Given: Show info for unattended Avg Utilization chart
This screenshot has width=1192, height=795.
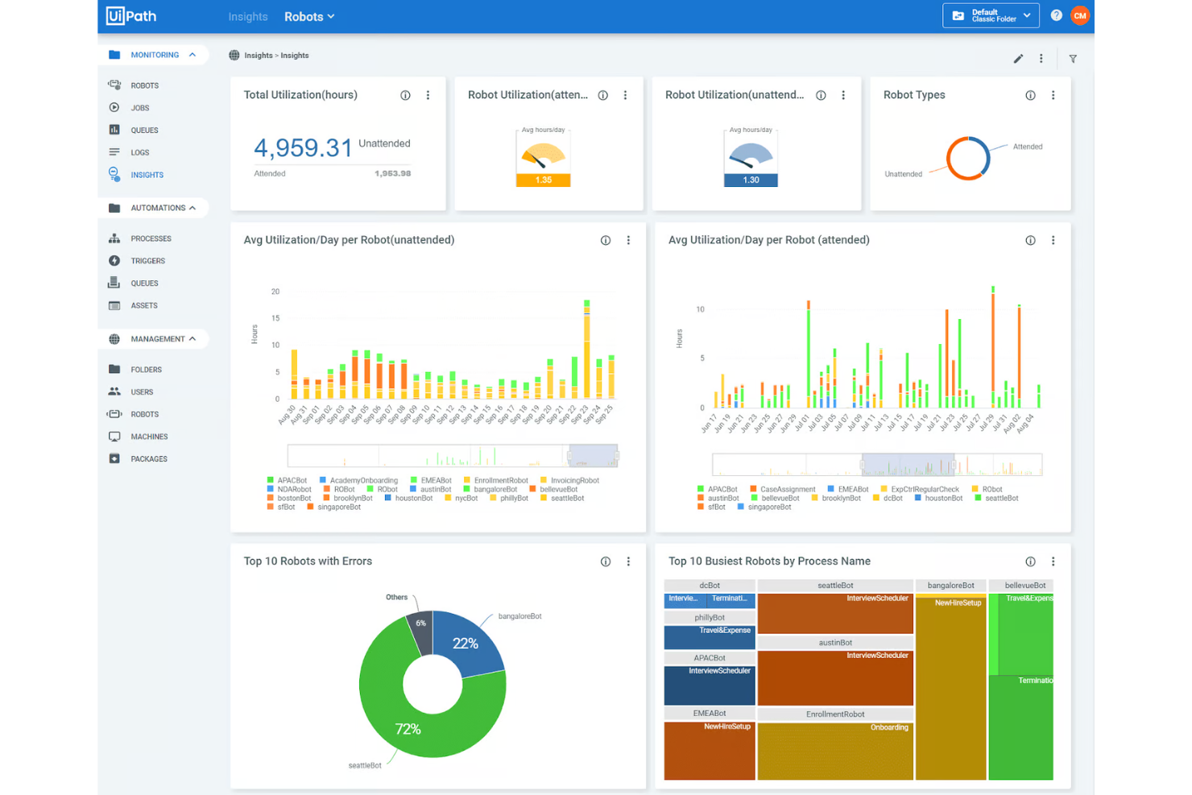Looking at the screenshot, I should coord(606,240).
